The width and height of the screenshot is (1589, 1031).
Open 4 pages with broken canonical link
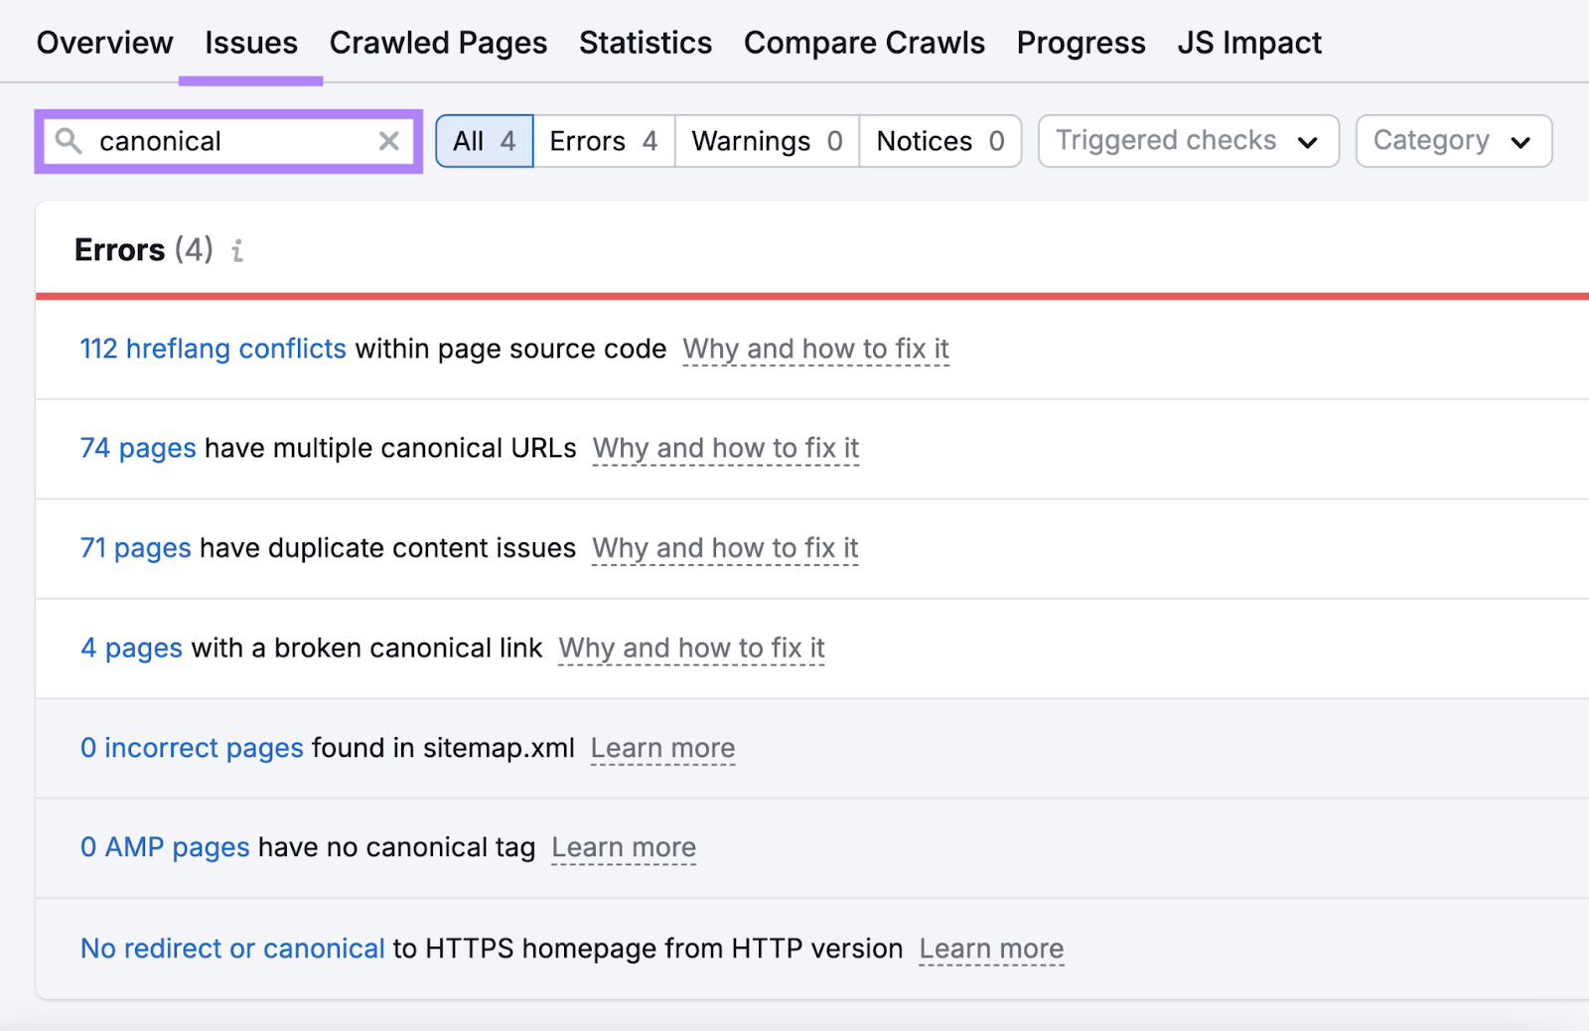click(x=130, y=648)
